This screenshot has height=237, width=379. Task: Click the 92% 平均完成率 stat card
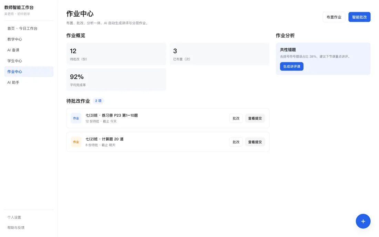pos(116,80)
